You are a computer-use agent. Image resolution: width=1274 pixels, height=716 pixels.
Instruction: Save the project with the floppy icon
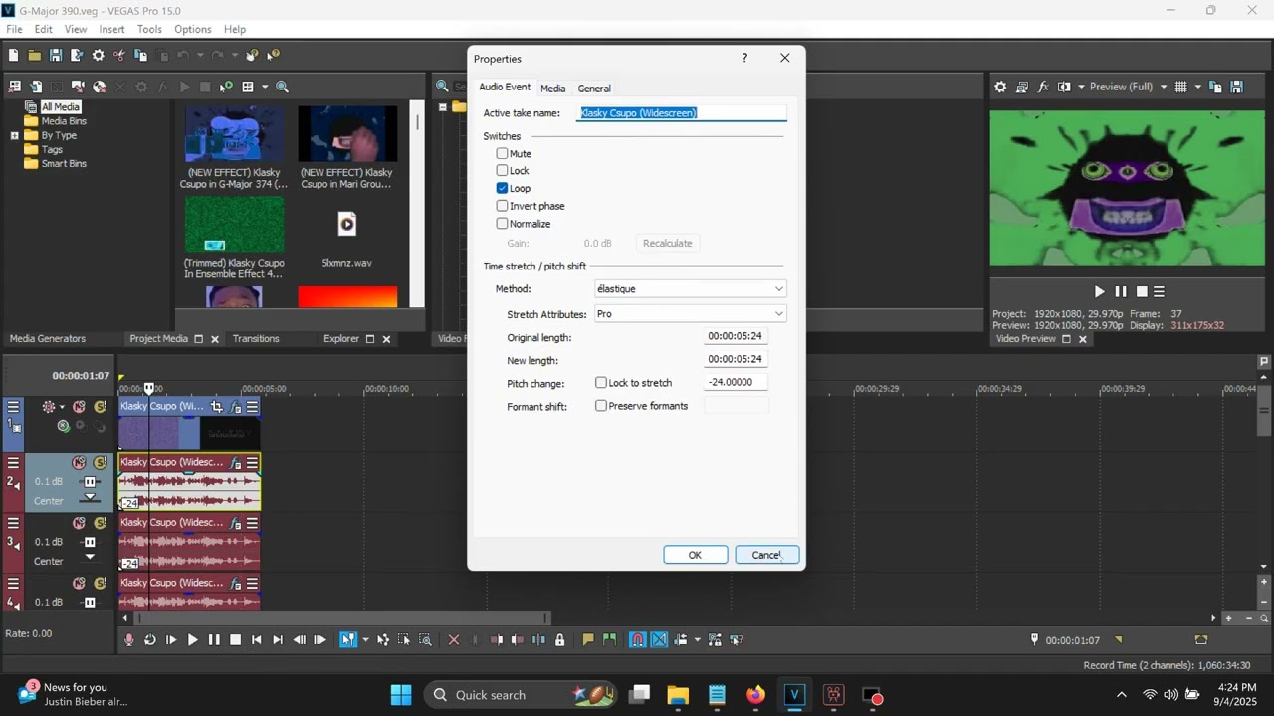tap(56, 55)
